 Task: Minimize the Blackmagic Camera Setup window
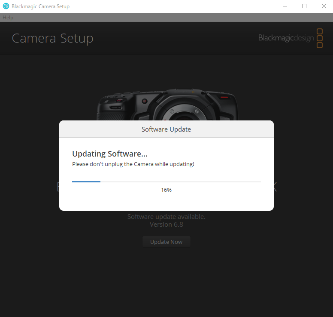(285, 6)
